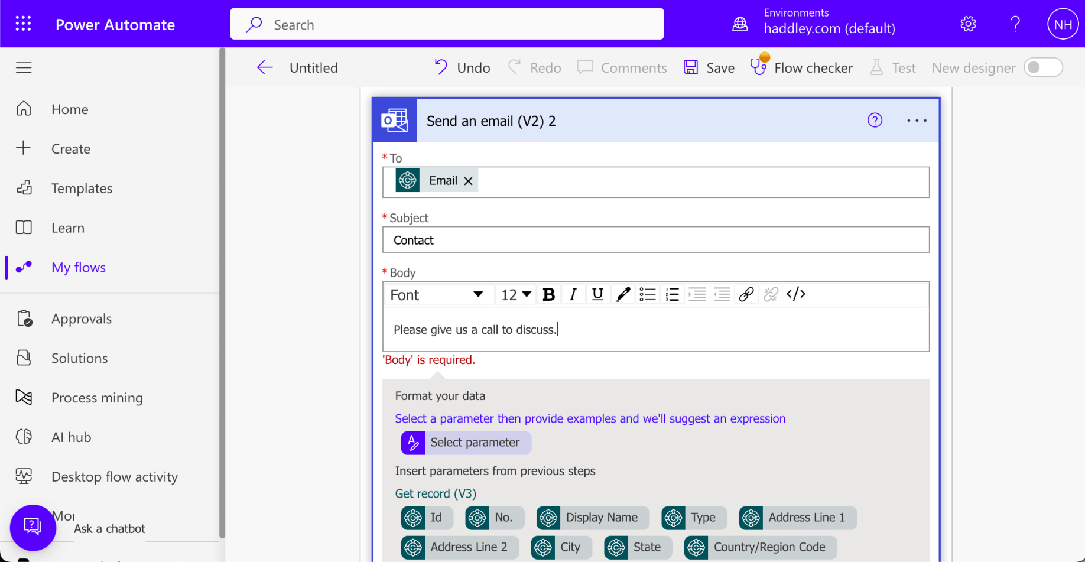Switch to HTML code view
This screenshot has height=562, width=1085.
(796, 294)
